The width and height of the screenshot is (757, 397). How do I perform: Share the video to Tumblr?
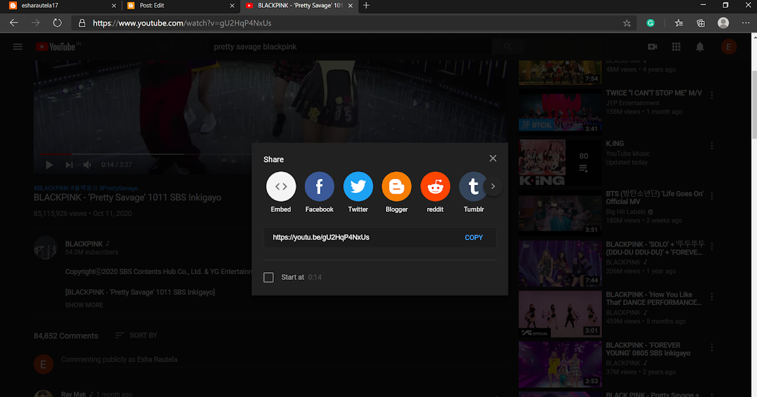click(x=474, y=187)
